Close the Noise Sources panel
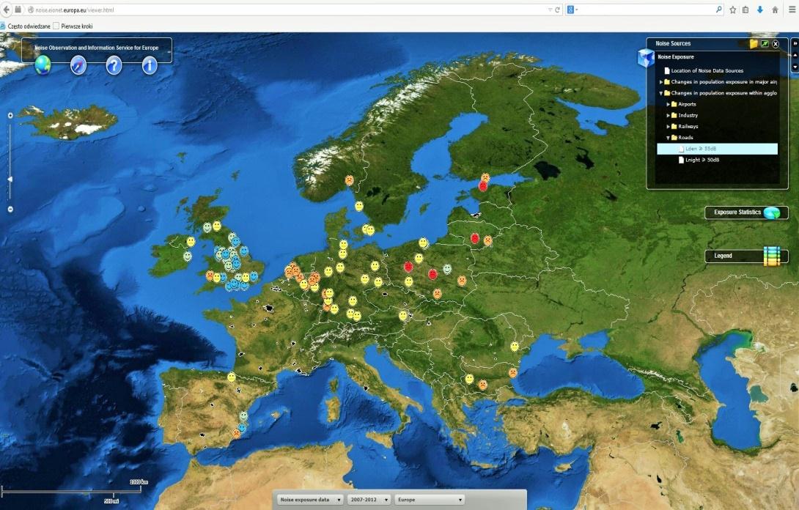799x510 pixels. pos(776,44)
